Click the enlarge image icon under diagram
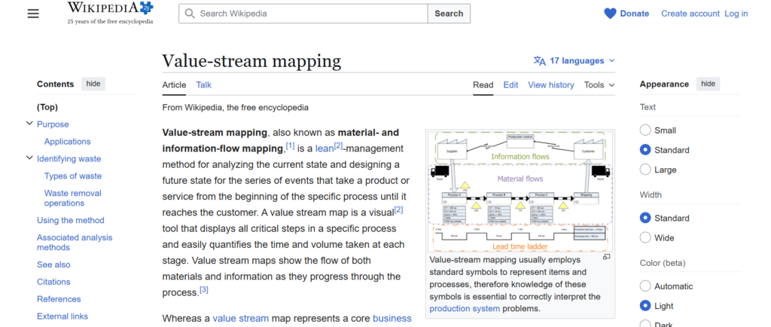 pyautogui.click(x=607, y=257)
